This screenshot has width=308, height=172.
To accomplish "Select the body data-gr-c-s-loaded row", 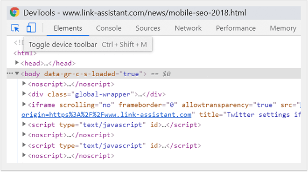I will (154, 73).
